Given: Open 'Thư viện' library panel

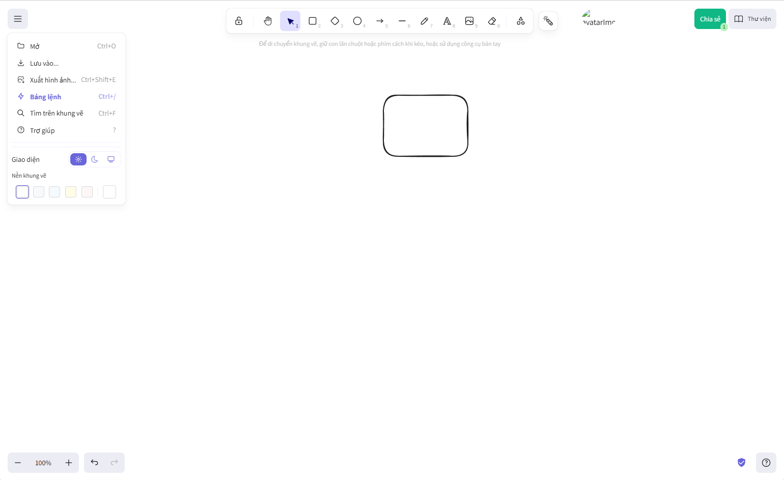Looking at the screenshot, I should [x=752, y=18].
